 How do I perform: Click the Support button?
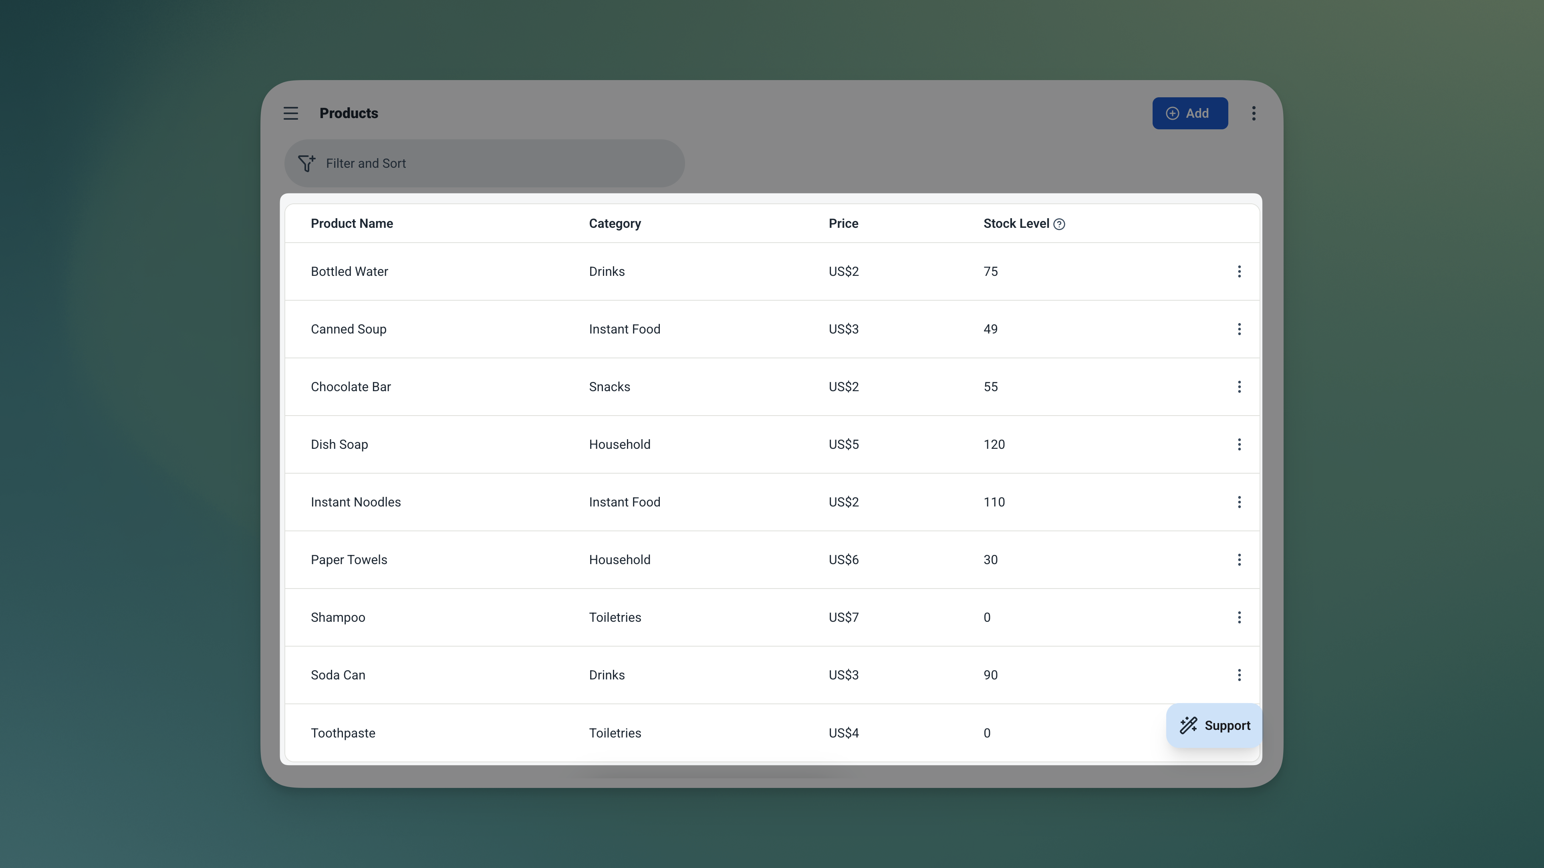1214,725
